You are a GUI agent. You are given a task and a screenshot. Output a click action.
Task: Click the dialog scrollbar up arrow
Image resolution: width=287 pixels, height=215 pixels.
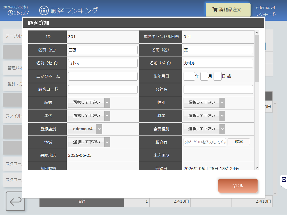click(x=257, y=33)
